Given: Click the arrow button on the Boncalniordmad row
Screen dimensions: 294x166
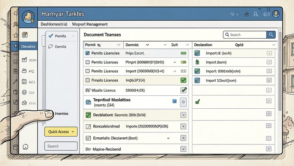Looking at the screenshot, I should pos(183,127).
